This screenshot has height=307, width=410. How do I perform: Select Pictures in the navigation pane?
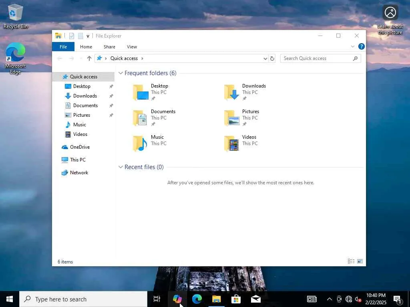[82, 115]
